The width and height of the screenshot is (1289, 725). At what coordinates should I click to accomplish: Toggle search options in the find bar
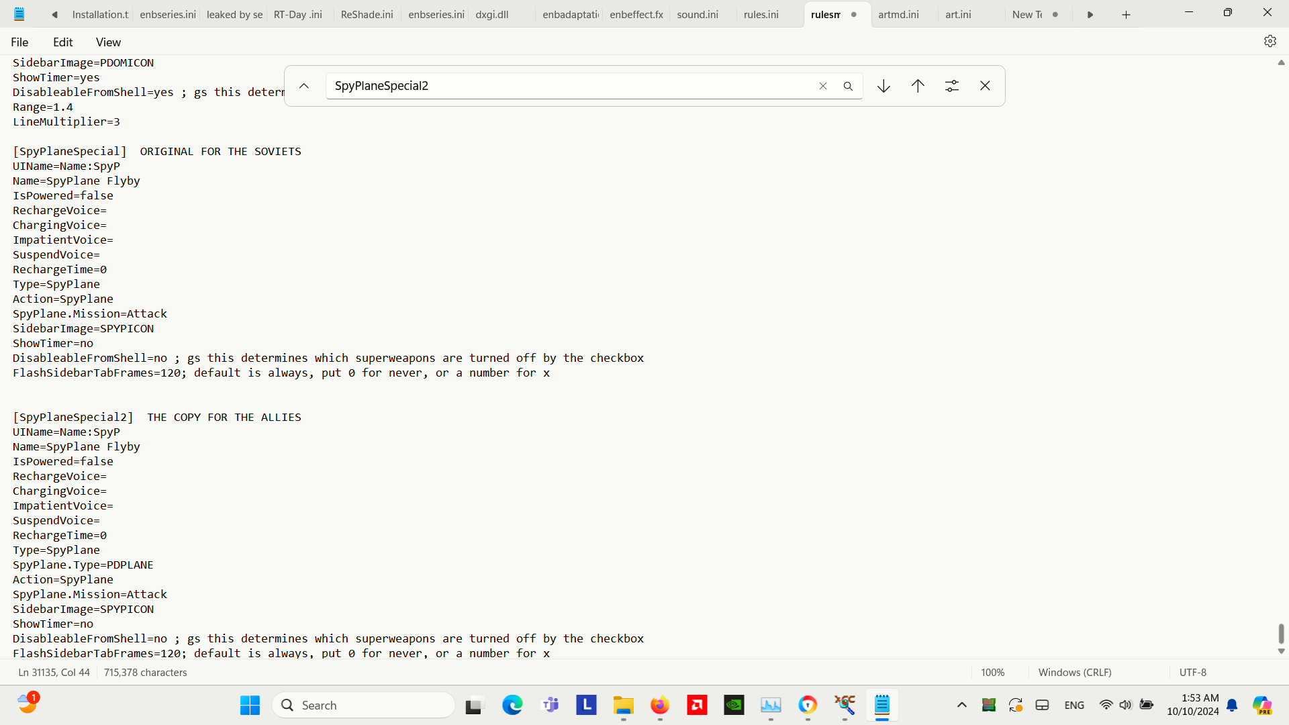pyautogui.click(x=951, y=86)
